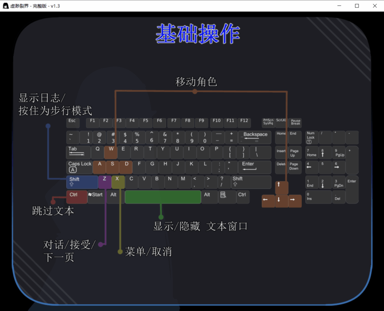Click the orange left arrow key
Viewport: 384px width, 311px height.
(268, 201)
